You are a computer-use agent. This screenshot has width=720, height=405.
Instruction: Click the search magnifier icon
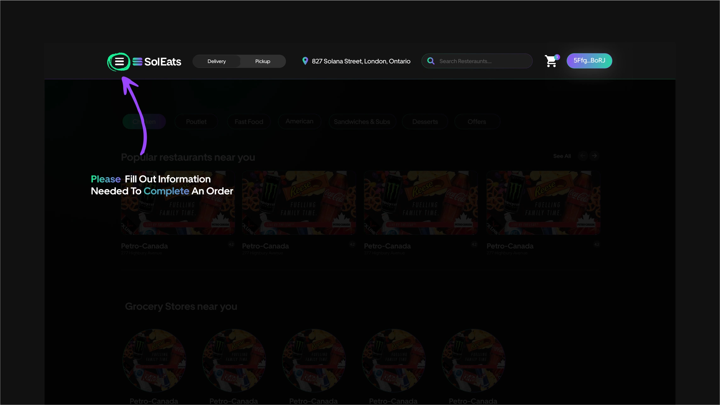(431, 61)
